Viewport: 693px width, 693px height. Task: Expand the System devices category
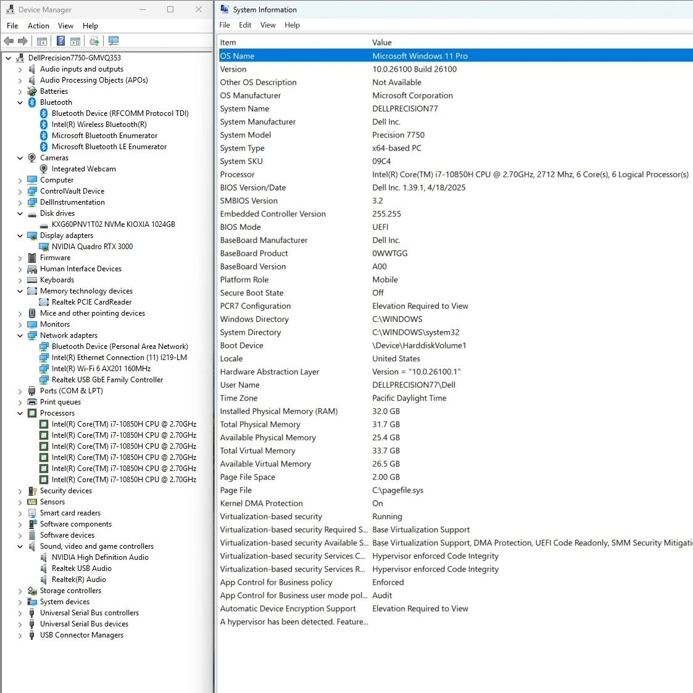pos(20,602)
